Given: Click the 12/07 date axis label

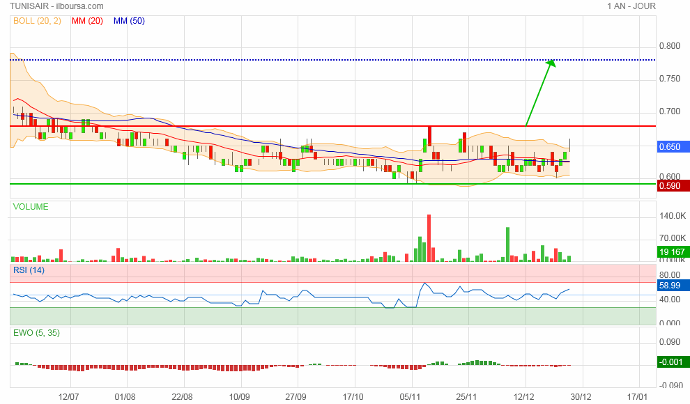Looking at the screenshot, I should pyautogui.click(x=68, y=396).
